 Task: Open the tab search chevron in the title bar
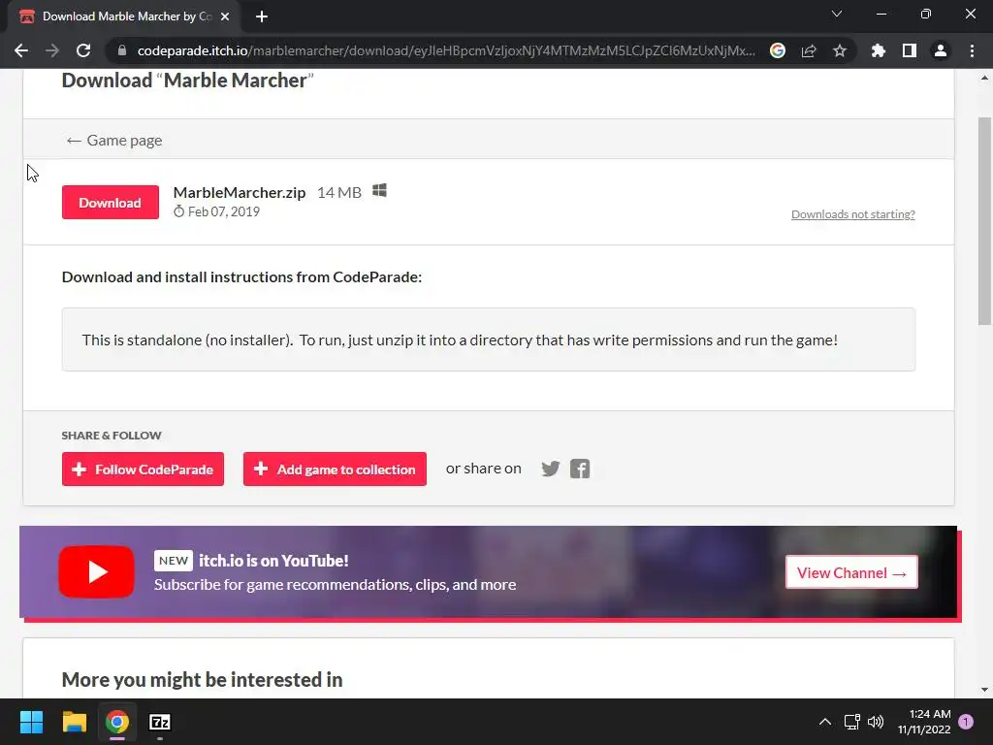pyautogui.click(x=837, y=14)
